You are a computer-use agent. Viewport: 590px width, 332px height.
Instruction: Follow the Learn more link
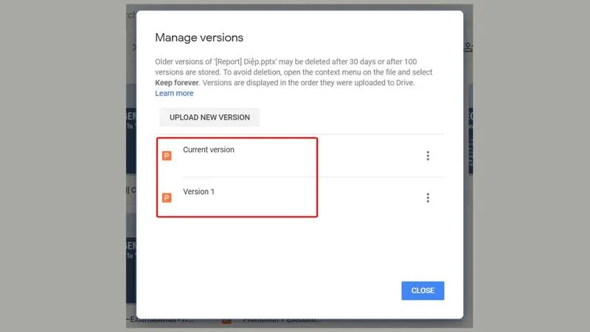click(174, 94)
